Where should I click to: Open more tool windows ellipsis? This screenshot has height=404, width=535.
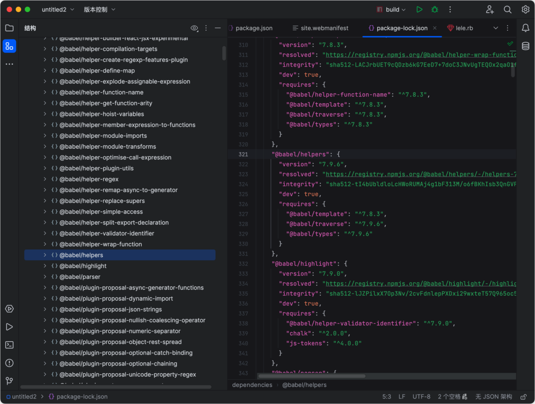pos(10,64)
